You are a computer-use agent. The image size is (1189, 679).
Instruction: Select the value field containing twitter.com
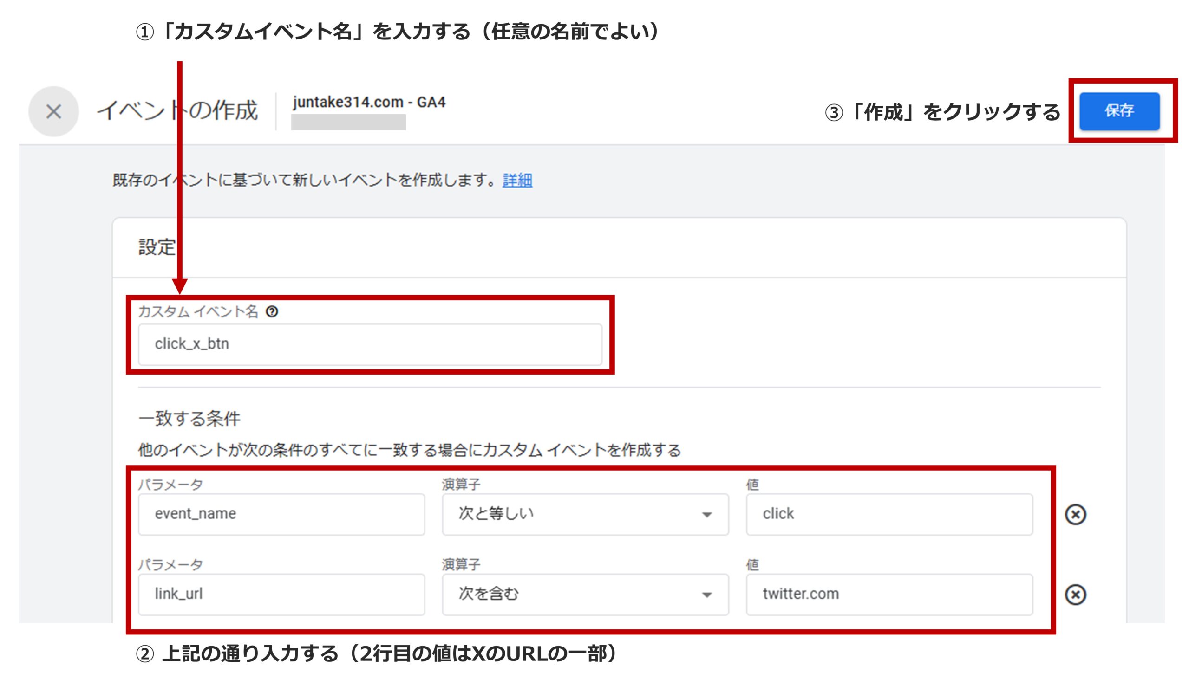887,594
